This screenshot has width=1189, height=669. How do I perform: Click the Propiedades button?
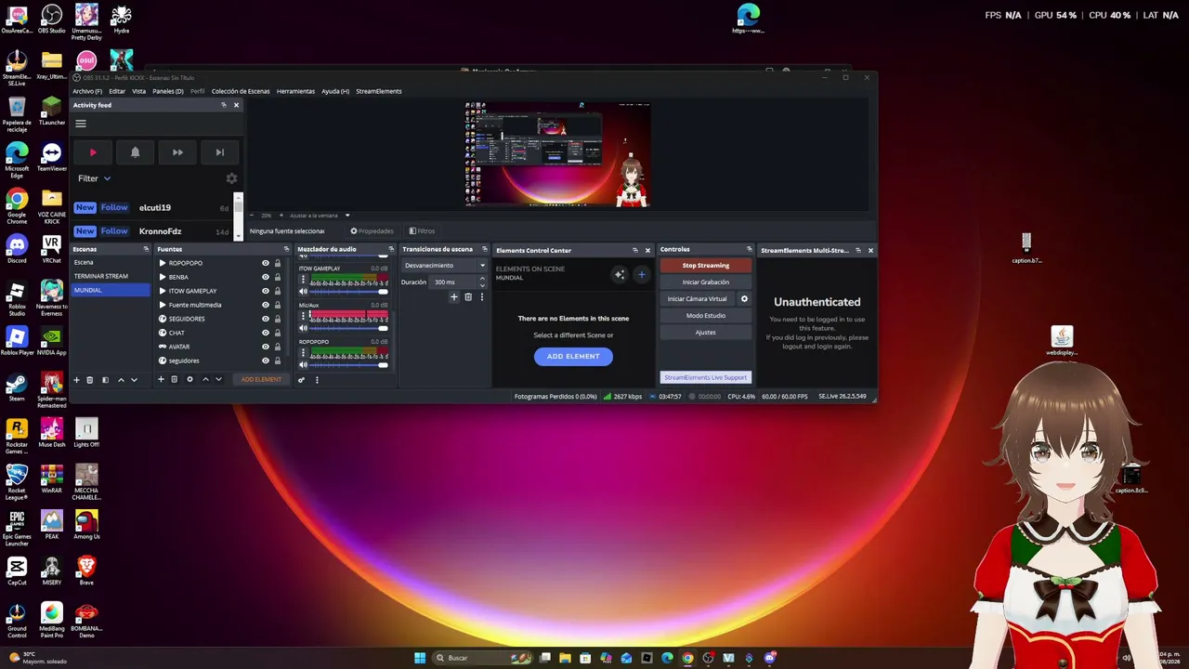pos(372,230)
